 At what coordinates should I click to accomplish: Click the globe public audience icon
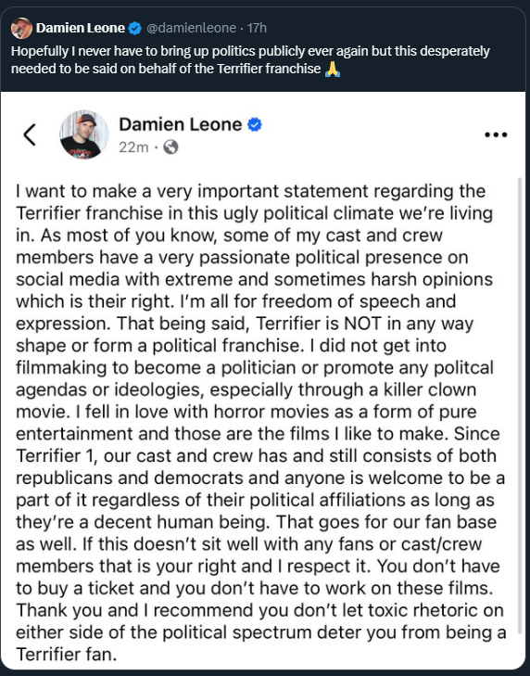click(171, 147)
